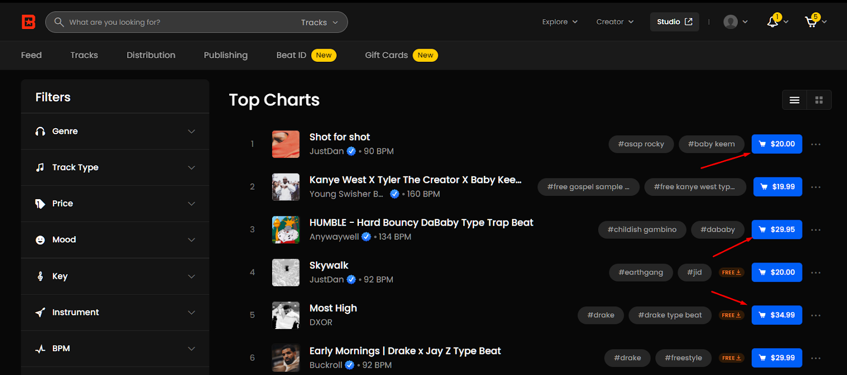Expand the Key filter
Viewport: 847px width, 375px height.
pos(115,276)
